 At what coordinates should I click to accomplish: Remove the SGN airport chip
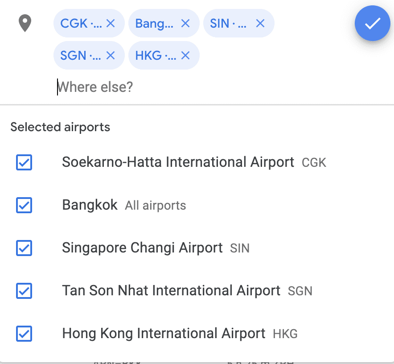[x=111, y=55]
